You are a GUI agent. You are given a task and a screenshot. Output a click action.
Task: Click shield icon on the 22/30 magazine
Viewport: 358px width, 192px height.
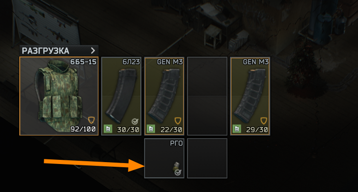[x=178, y=121]
